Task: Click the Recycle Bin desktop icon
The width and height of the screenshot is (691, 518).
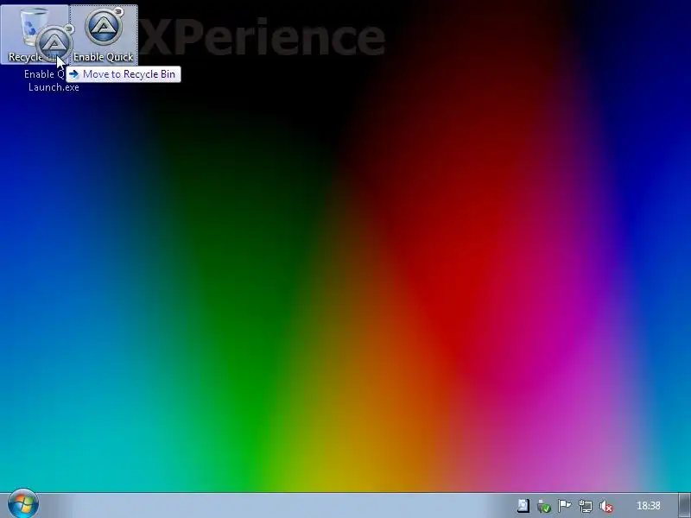Action: pos(35,35)
